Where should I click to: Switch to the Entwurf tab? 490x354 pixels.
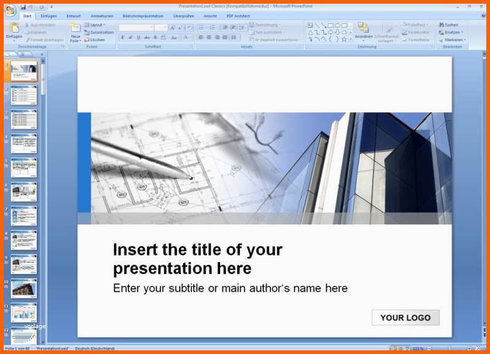click(73, 15)
